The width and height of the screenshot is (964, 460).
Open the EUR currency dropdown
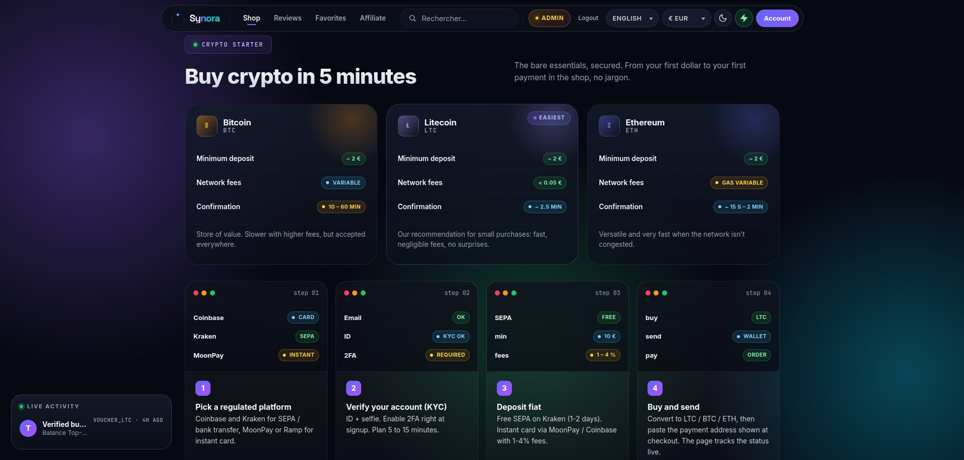click(687, 18)
